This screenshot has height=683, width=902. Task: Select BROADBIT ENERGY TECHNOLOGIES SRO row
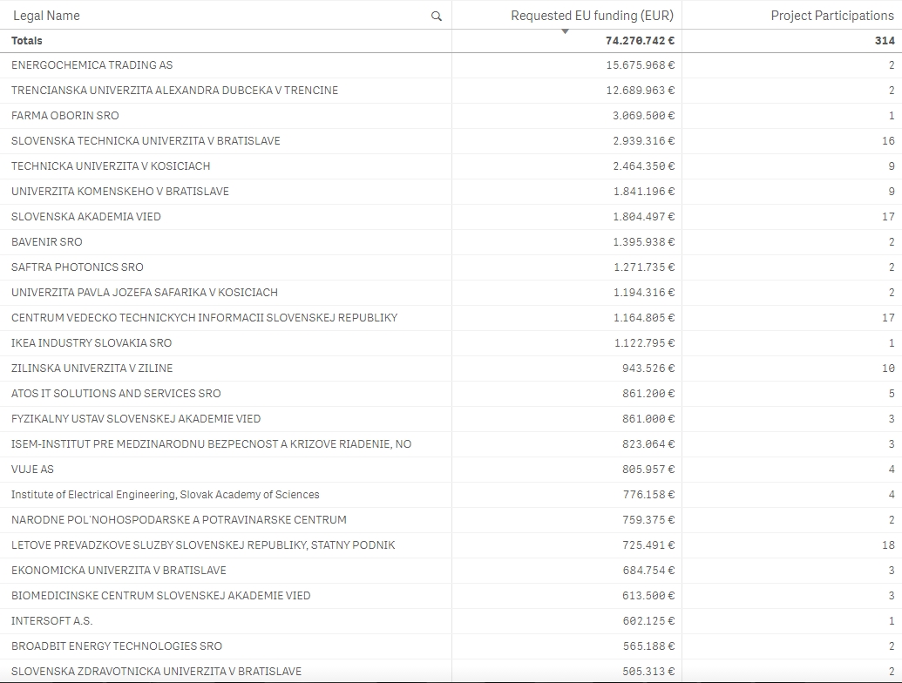tap(116, 646)
